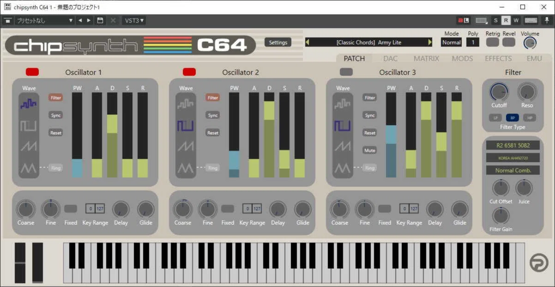Open the KOREA AH492720 chip selector
The width and height of the screenshot is (555, 287).
[x=513, y=158]
